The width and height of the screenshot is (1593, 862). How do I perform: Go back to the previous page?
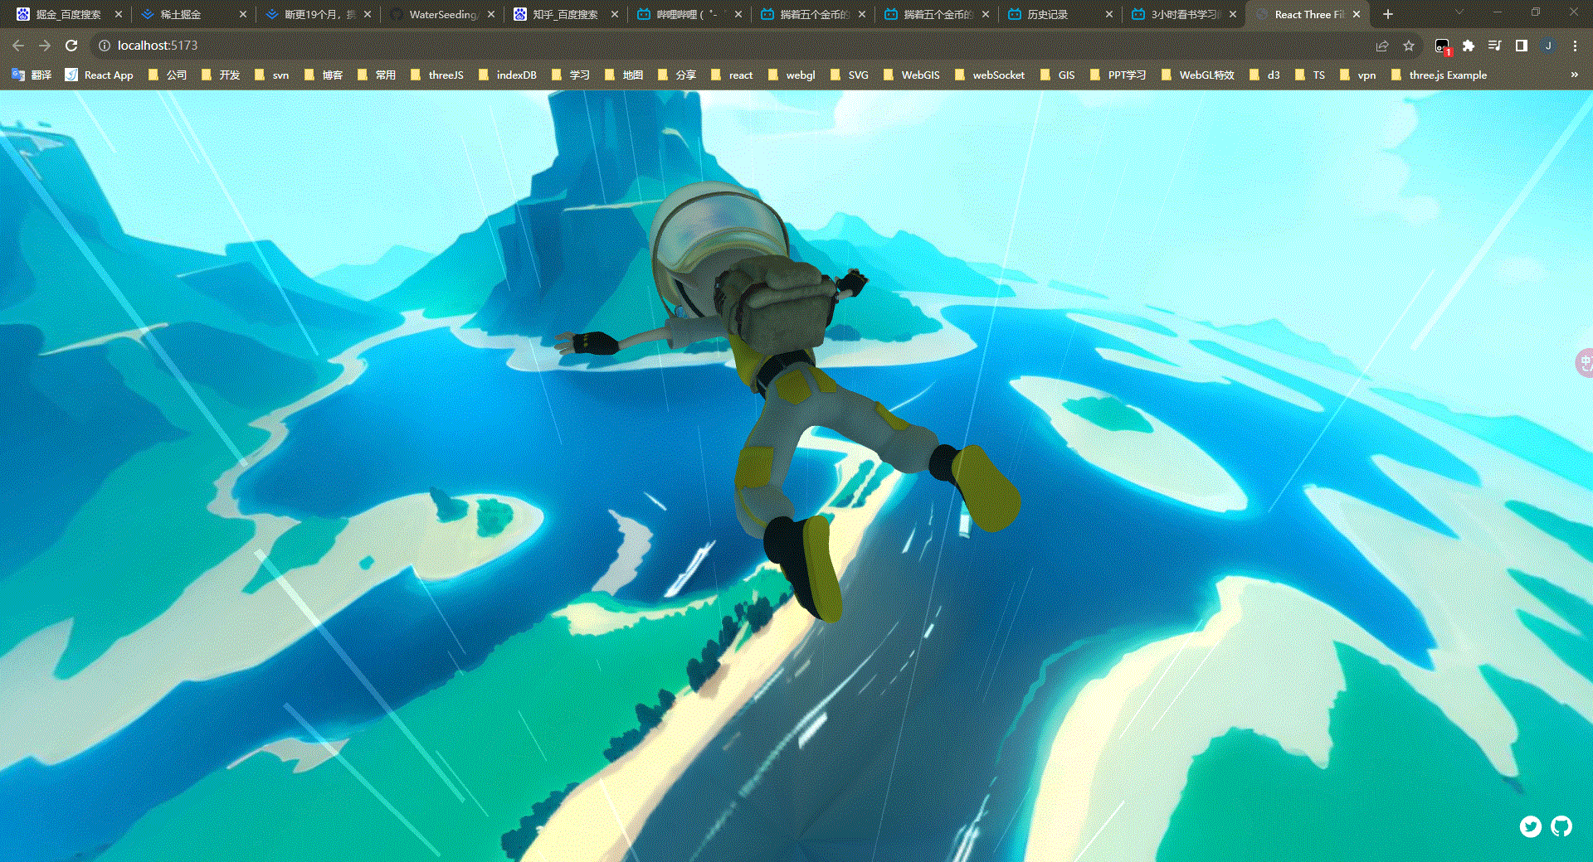[x=18, y=46]
